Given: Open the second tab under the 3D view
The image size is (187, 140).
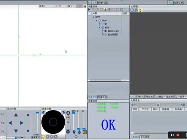Looking at the screenshot, I should 141,97.
